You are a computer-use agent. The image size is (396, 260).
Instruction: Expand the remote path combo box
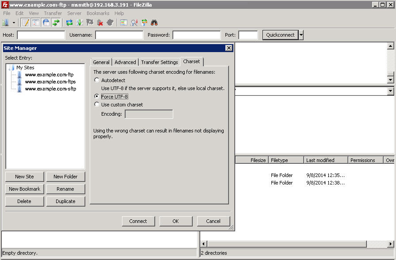pos(390,91)
